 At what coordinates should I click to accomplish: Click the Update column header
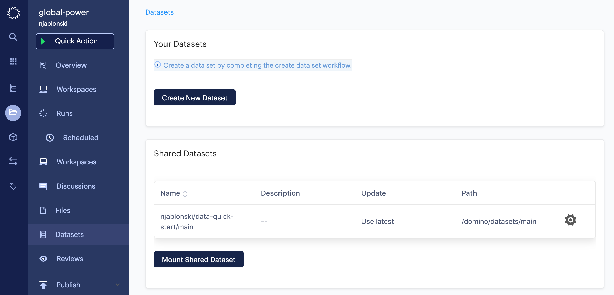(374, 193)
